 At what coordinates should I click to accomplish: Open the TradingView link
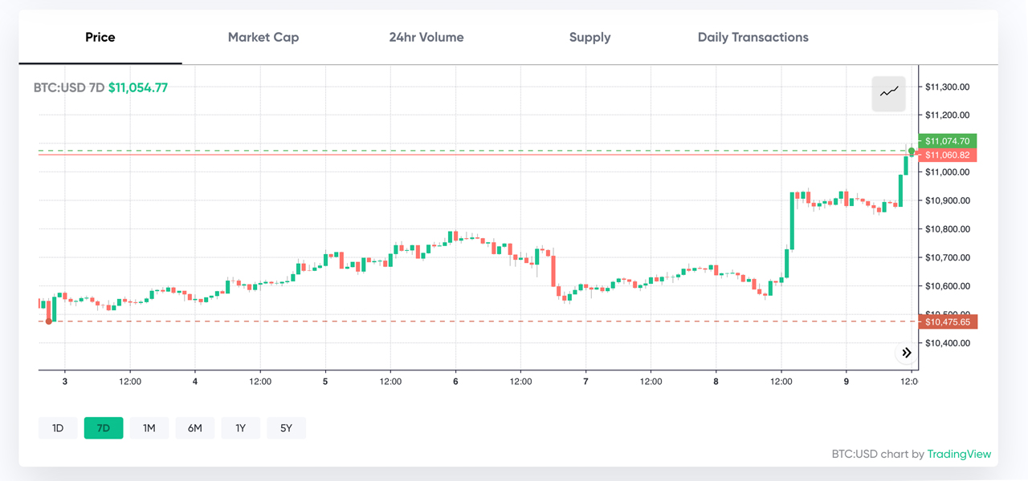959,455
